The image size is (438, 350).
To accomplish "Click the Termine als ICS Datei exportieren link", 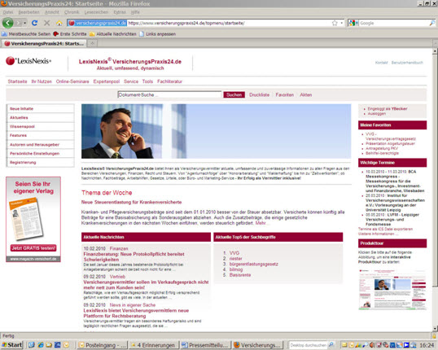I will click(385, 229).
